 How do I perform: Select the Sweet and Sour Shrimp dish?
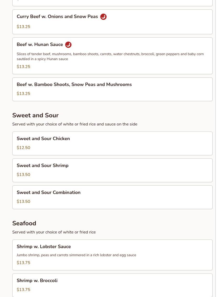[x=42, y=166]
